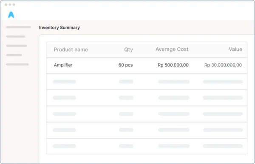Image resolution: width=255 pixels, height=164 pixels.
Task: Select the Inventory Summary heading
Action: point(59,28)
